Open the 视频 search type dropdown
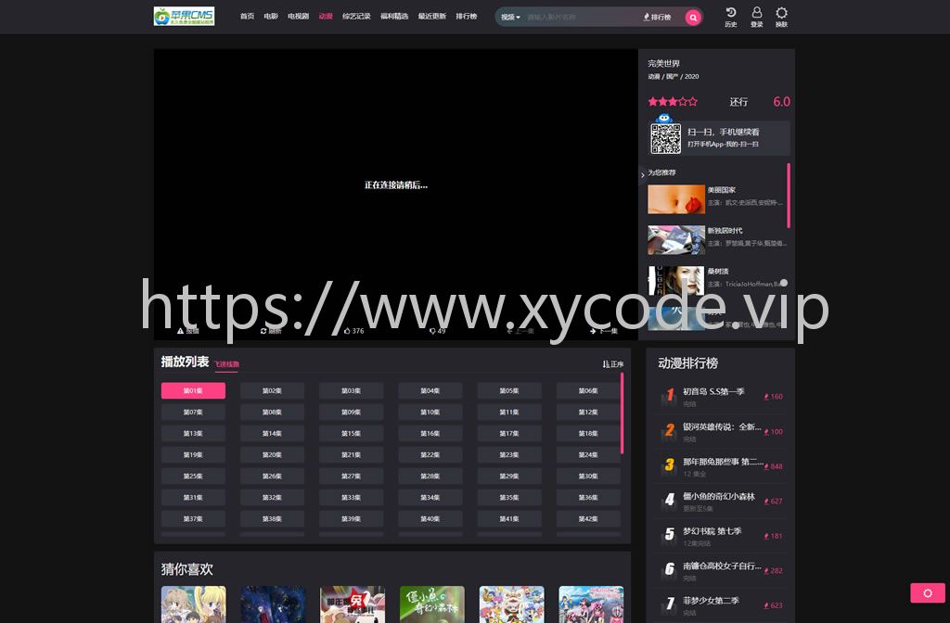 point(510,17)
